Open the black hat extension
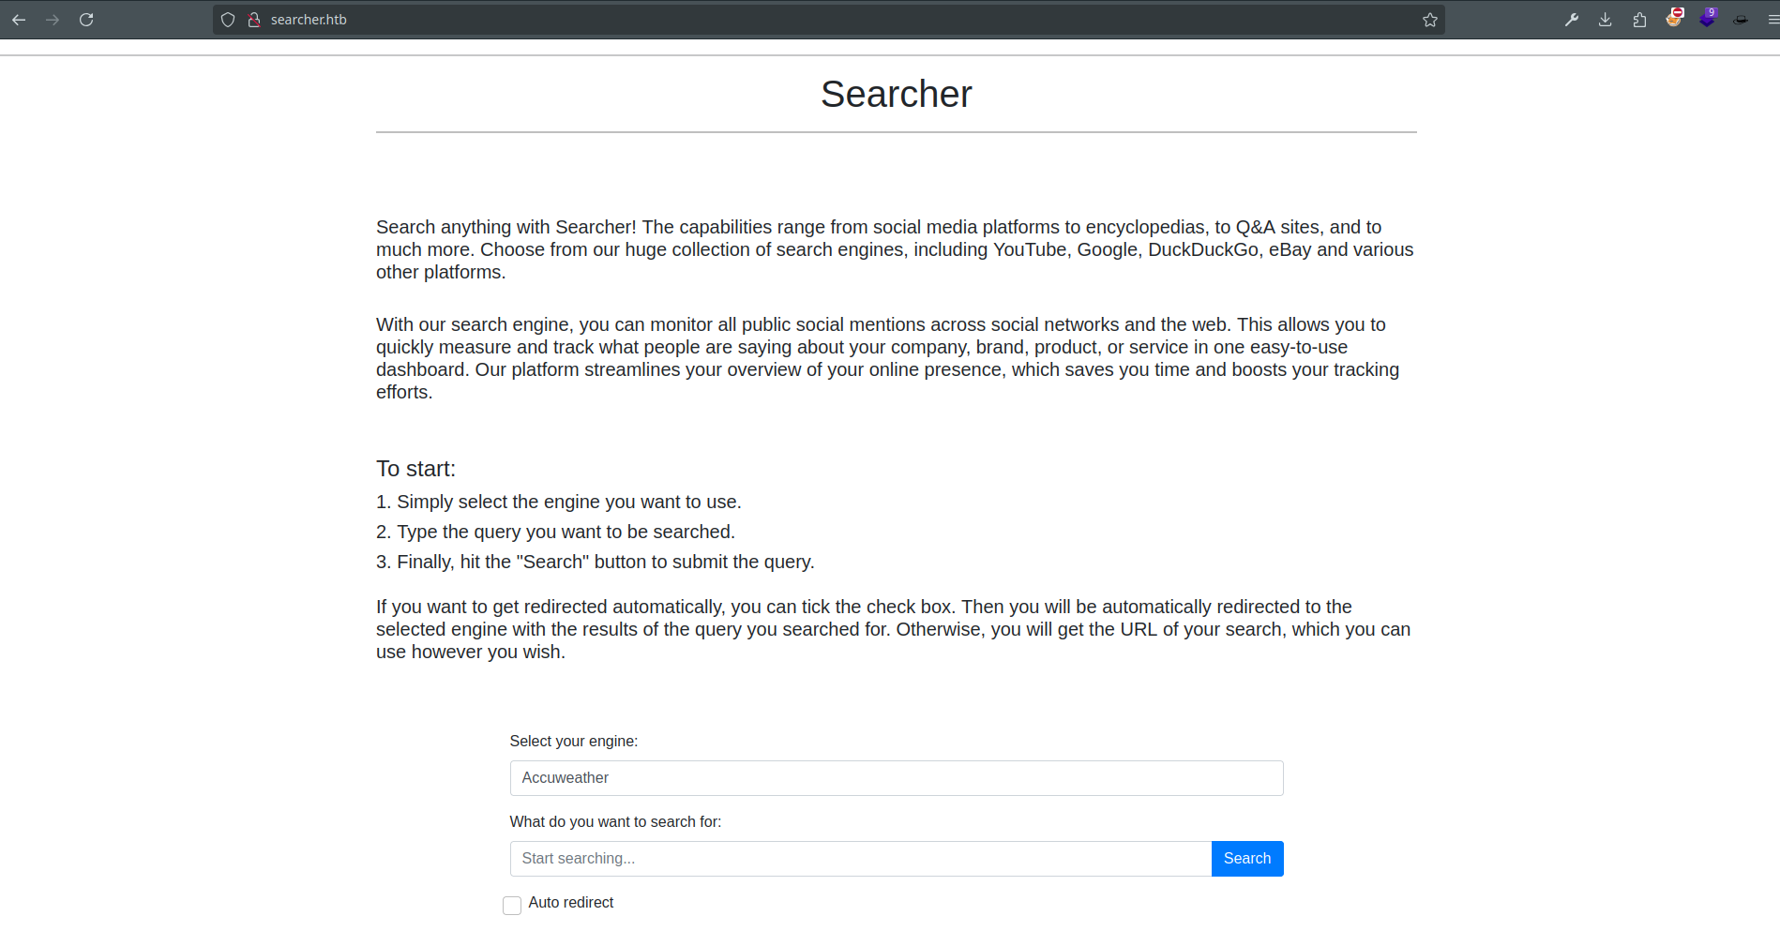1780x931 pixels. tap(1741, 20)
